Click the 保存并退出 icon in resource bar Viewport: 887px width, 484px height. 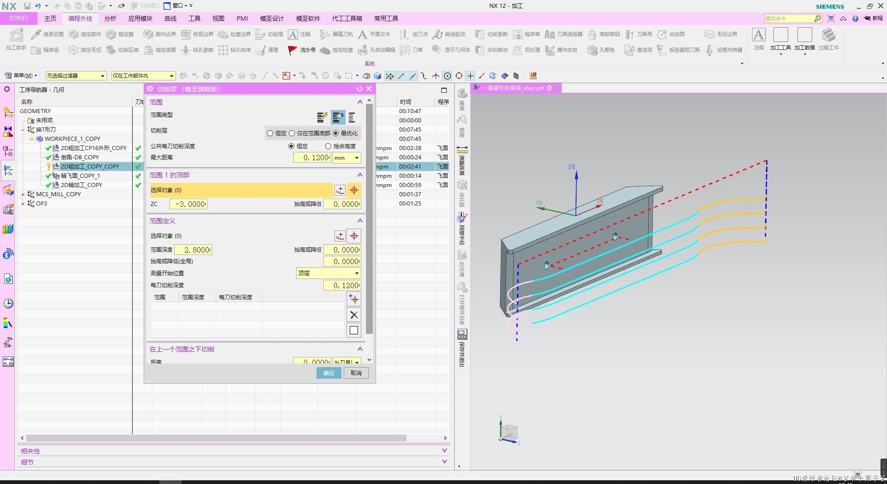[462, 334]
